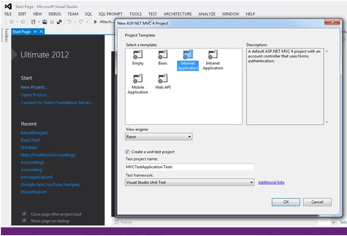Expand the Navigate Backward history dropdown arrow
This screenshot has width=347, height=236.
pos(17,22)
